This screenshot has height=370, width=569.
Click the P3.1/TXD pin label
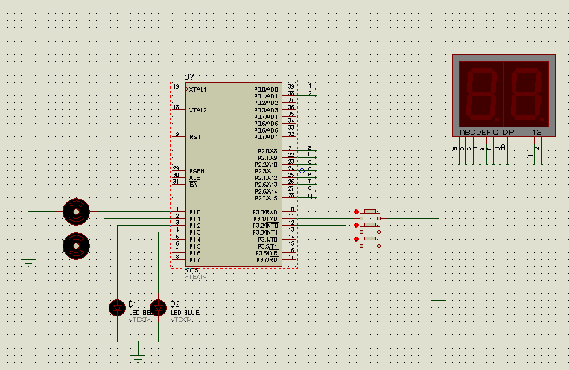point(265,219)
